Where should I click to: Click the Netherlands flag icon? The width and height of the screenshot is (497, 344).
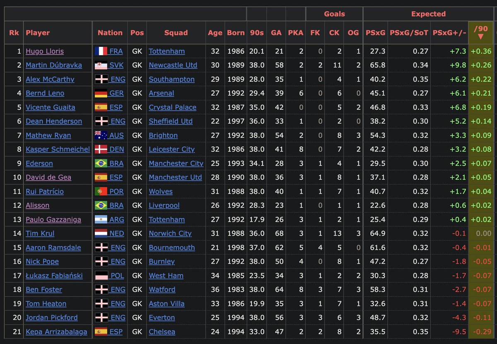(101, 233)
